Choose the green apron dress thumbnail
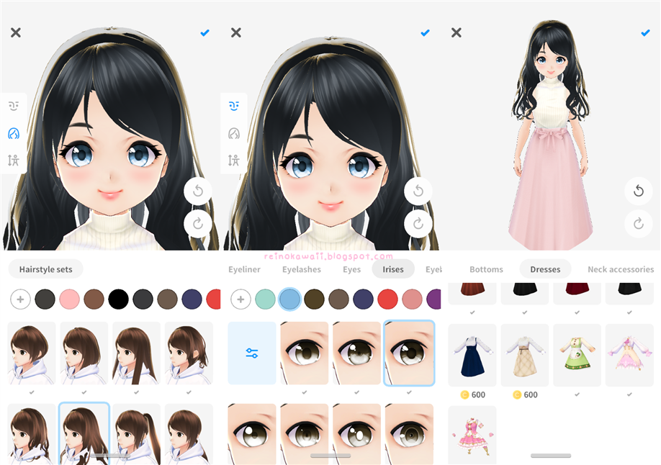 (577, 356)
